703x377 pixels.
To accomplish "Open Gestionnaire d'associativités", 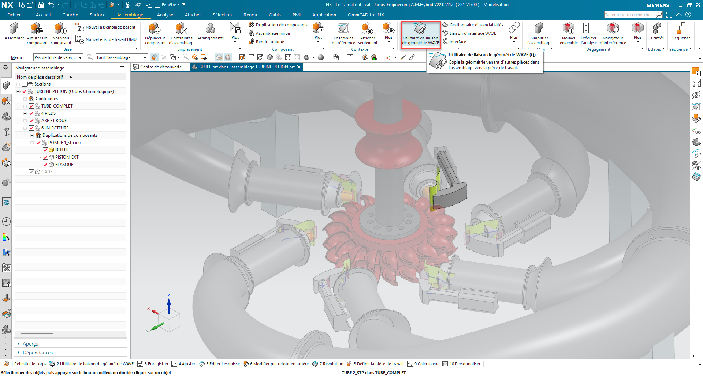I will pos(473,25).
